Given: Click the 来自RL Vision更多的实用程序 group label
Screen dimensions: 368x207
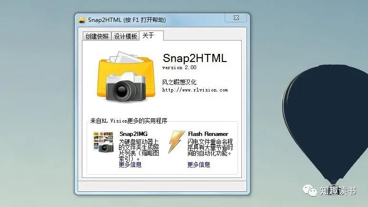Looking at the screenshot, I should 129,121.
